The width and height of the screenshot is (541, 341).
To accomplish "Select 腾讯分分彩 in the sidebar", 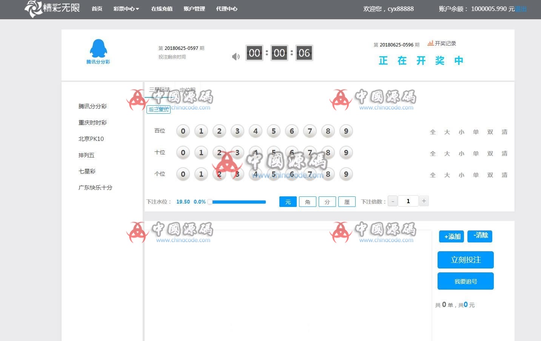I will pyautogui.click(x=92, y=106).
